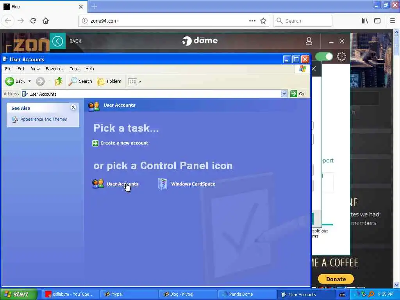Go back in User Accounts window

pos(15,81)
